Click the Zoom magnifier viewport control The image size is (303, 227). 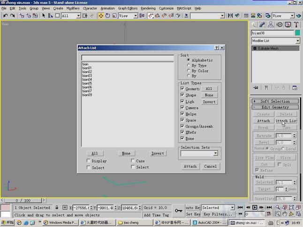pos(278,207)
